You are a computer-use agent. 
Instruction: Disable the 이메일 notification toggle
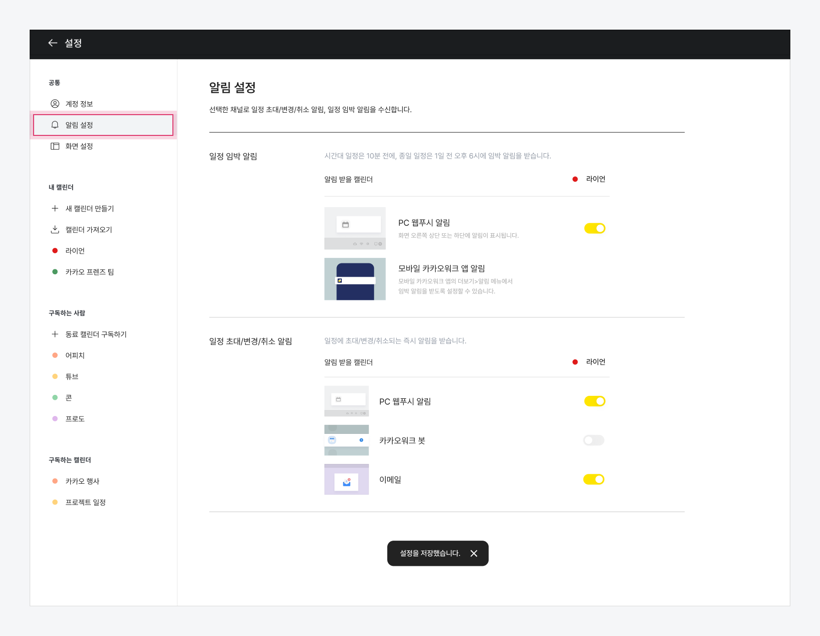pyautogui.click(x=594, y=479)
